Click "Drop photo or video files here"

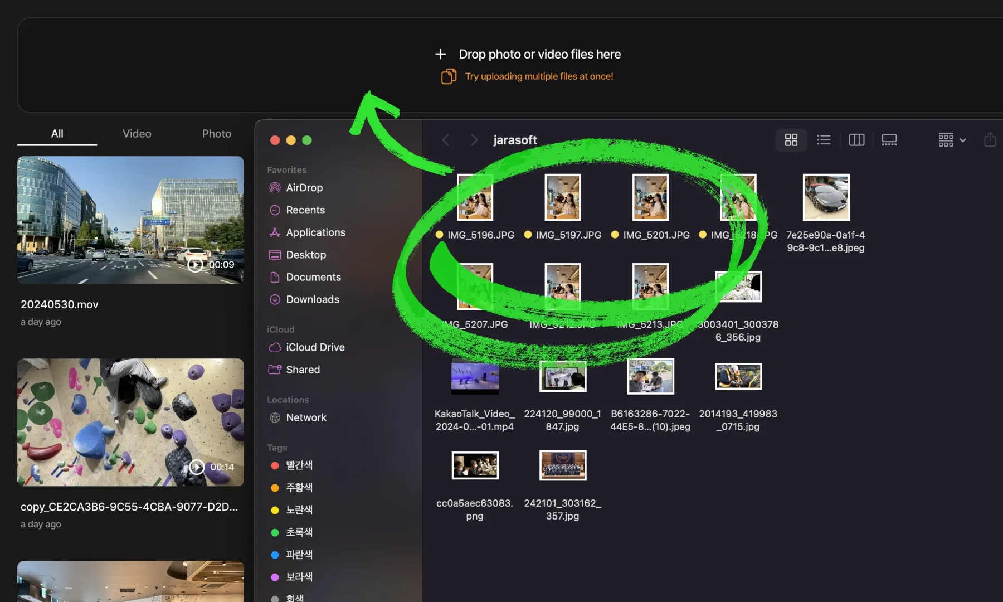pos(539,54)
